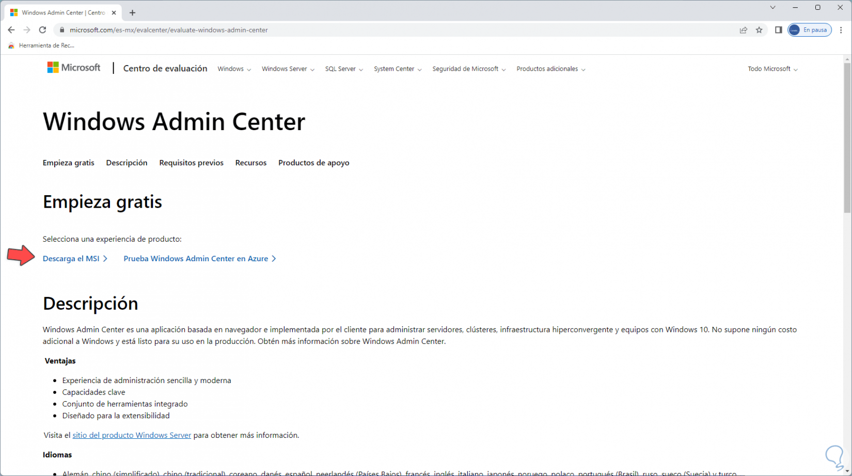The width and height of the screenshot is (852, 476).
Task: Click 'Experiencia de administración sencilla y moderna' bullet
Action: click(x=147, y=380)
